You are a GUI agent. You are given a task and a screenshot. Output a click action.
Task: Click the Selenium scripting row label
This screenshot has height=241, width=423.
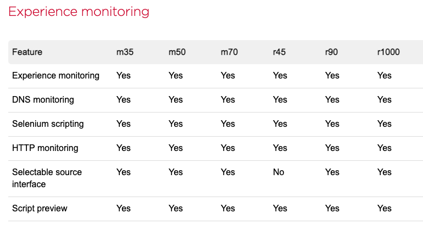(48, 124)
